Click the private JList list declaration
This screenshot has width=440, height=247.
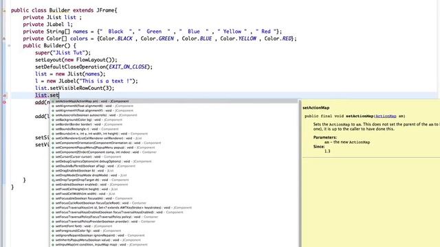52,17
